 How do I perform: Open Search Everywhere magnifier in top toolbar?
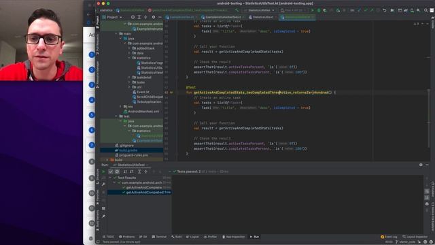pyautogui.click(x=425, y=10)
